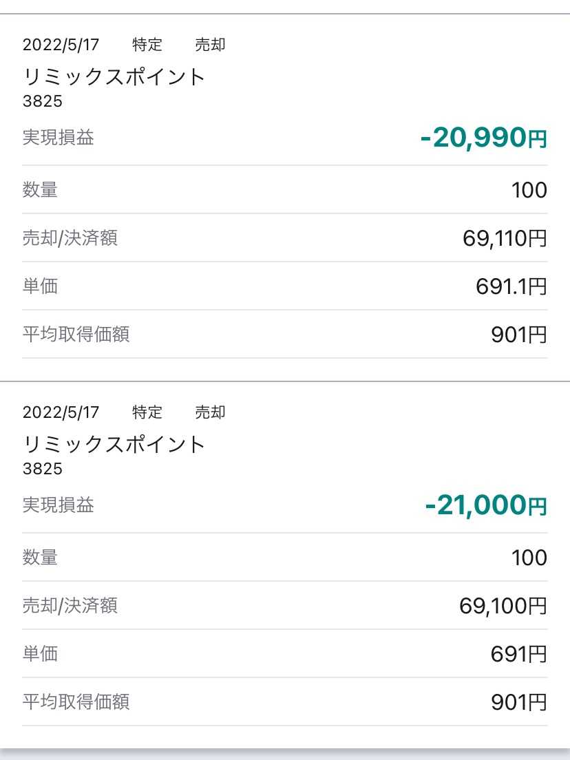The width and height of the screenshot is (570, 760).
Task: Tap the 691.1円 unit price row
Action: (285, 286)
